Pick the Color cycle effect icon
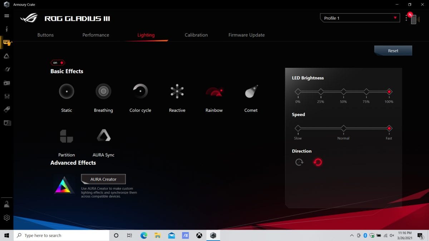This screenshot has width=429, height=241. (x=140, y=91)
